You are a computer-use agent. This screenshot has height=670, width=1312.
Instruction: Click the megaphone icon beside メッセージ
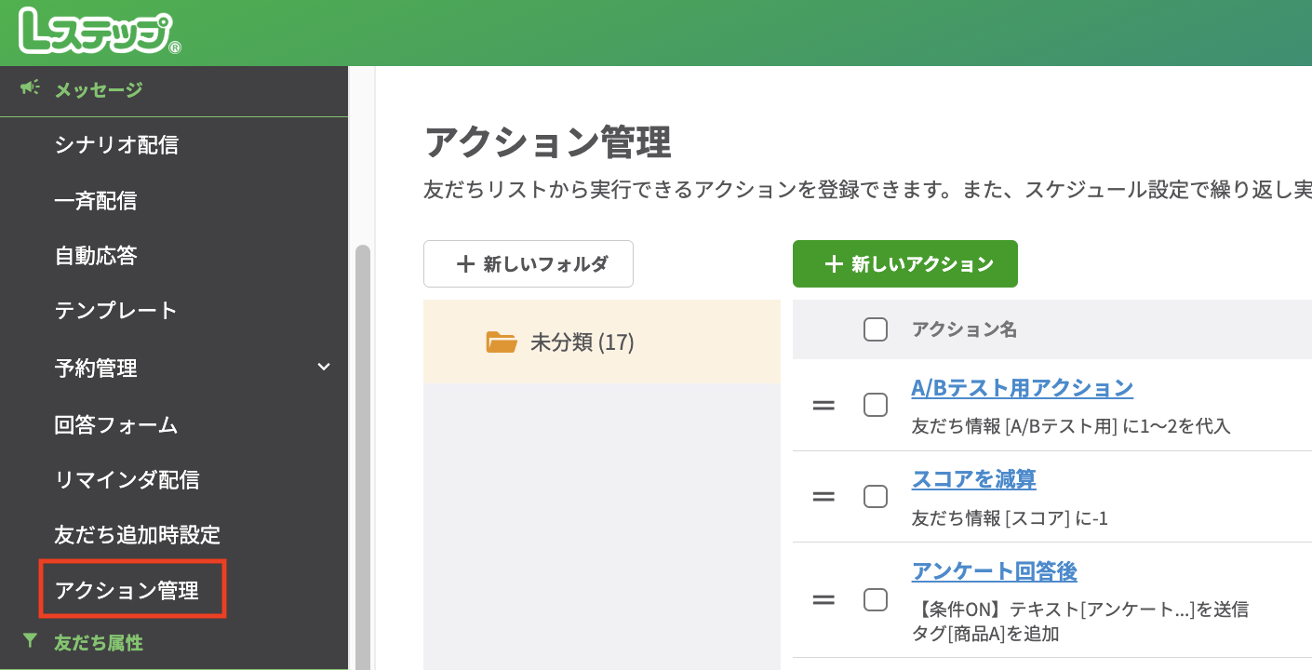point(31,89)
